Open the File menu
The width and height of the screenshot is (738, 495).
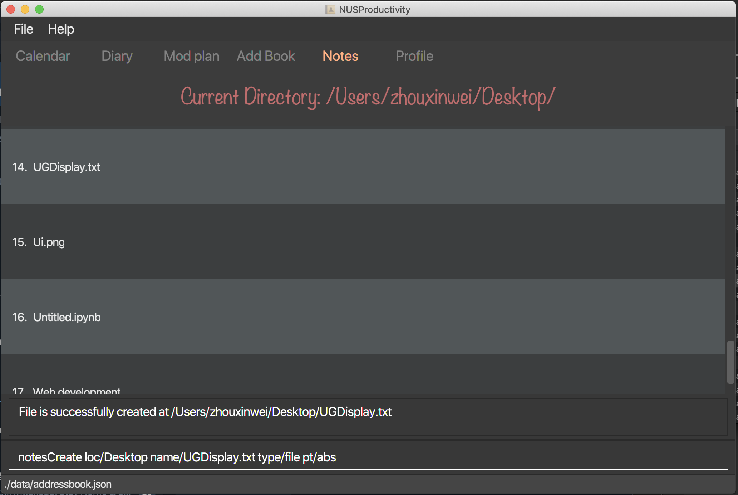[x=24, y=29]
